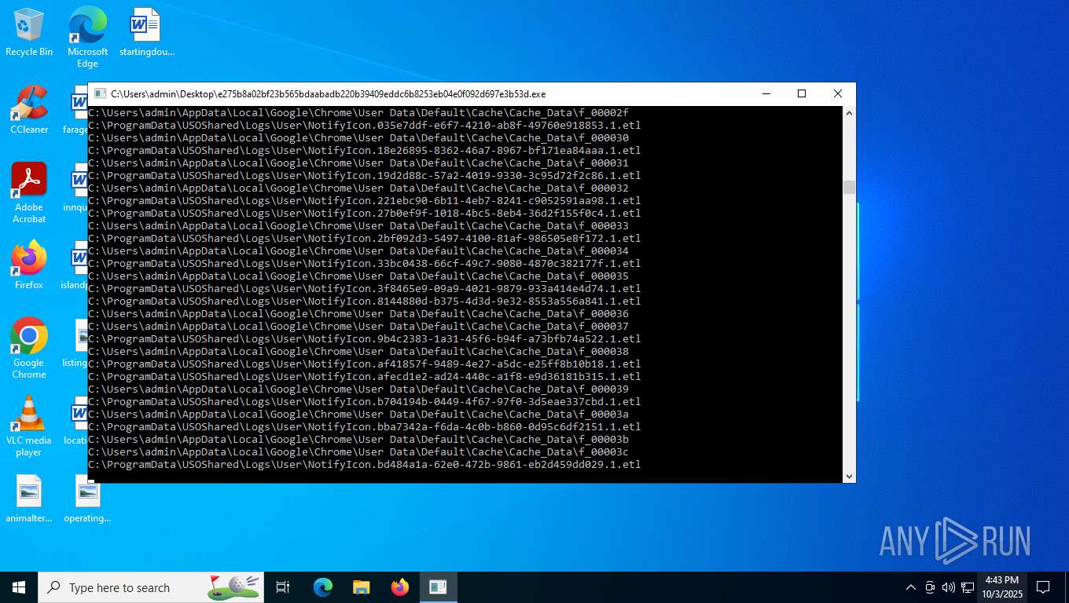Screen dimensions: 1069x603
Task: Click the taskbar search box
Action: (x=151, y=587)
